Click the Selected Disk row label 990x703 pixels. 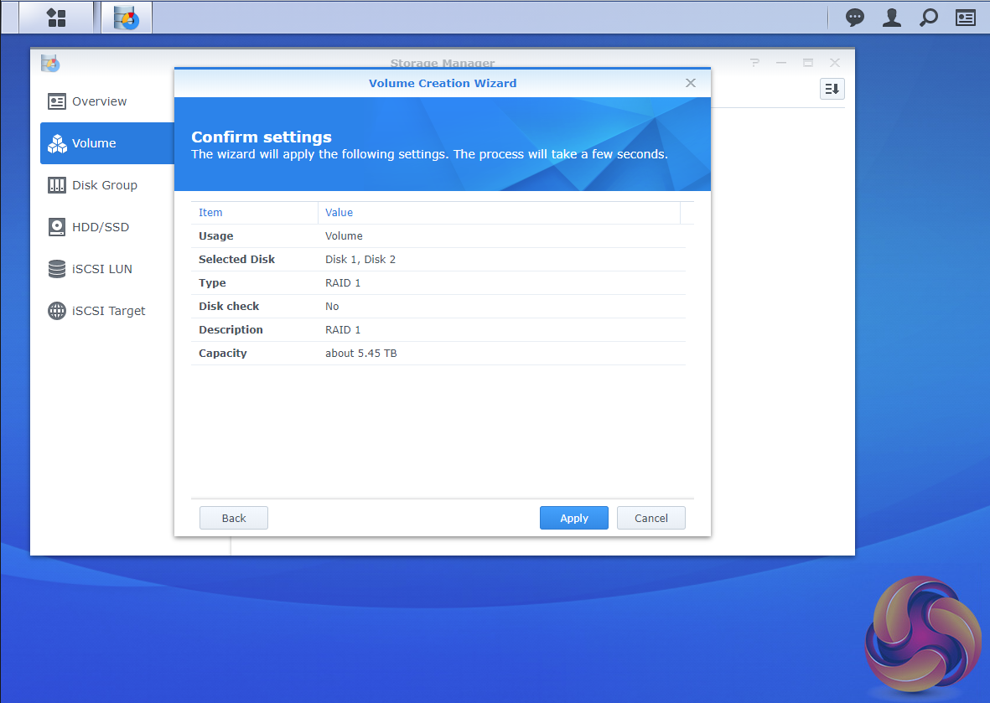[x=236, y=260]
